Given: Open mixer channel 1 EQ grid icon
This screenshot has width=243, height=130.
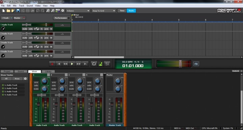Looking at the screenshot, I should 49,75.
